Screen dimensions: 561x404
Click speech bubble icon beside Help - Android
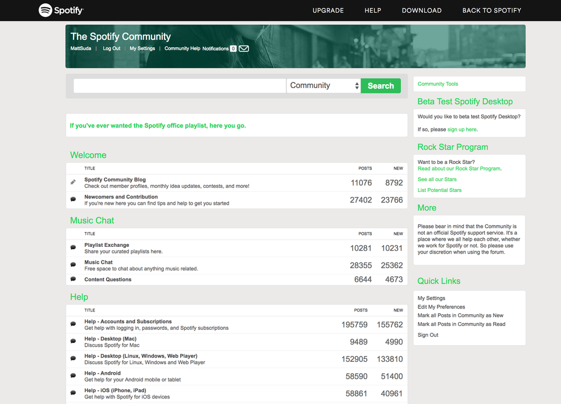tap(73, 375)
